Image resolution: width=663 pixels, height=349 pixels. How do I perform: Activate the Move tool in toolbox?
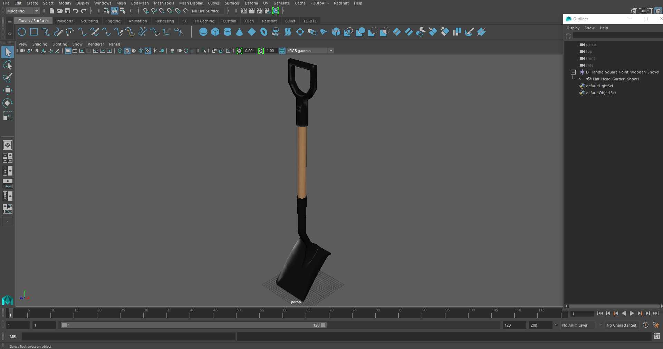click(8, 90)
